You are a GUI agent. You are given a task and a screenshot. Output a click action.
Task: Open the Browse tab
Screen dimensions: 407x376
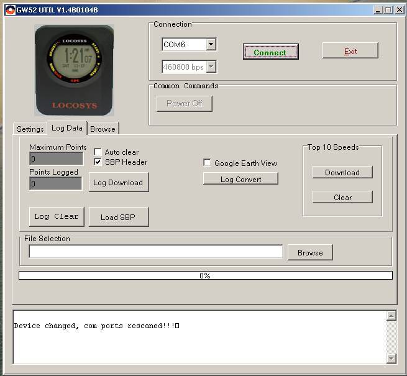coord(103,129)
